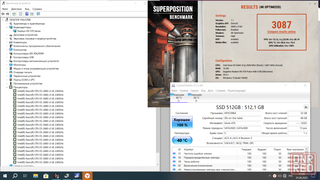The width and height of the screenshot is (320, 180).
Task: Click Device Manager scroll-down arrow
Action: point(157,165)
